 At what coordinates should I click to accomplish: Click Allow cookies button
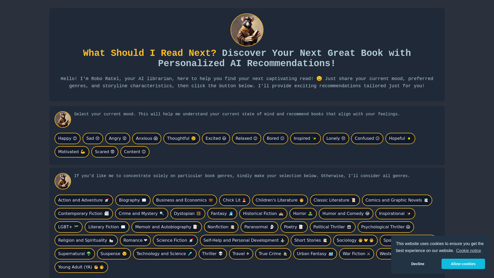click(x=463, y=264)
